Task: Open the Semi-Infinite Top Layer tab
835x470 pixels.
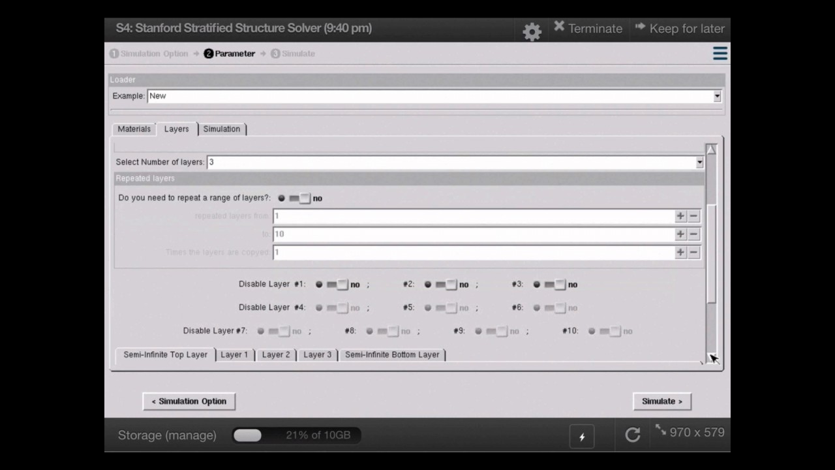Action: coord(166,354)
